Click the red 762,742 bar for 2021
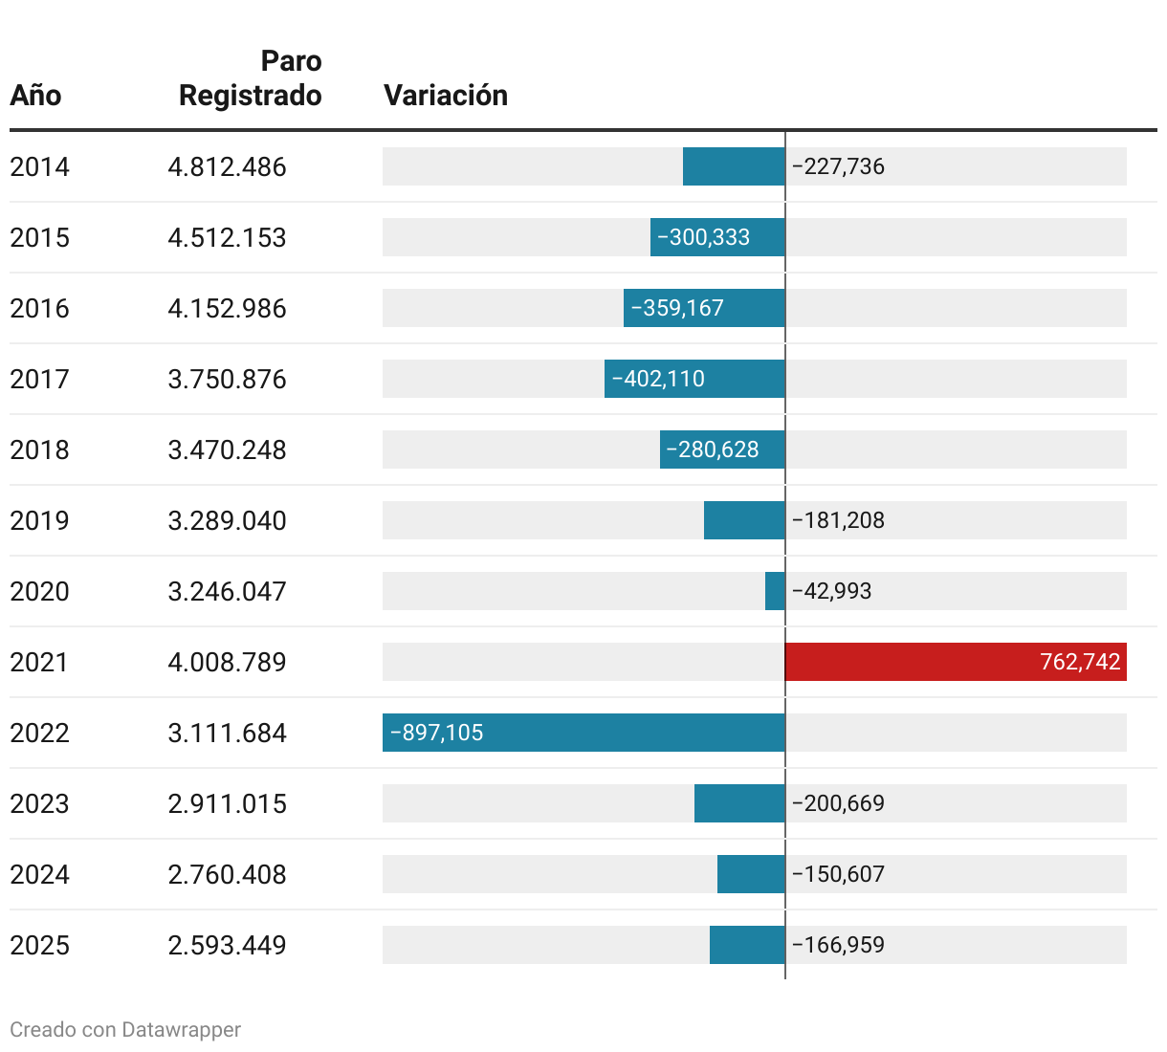 [955, 662]
